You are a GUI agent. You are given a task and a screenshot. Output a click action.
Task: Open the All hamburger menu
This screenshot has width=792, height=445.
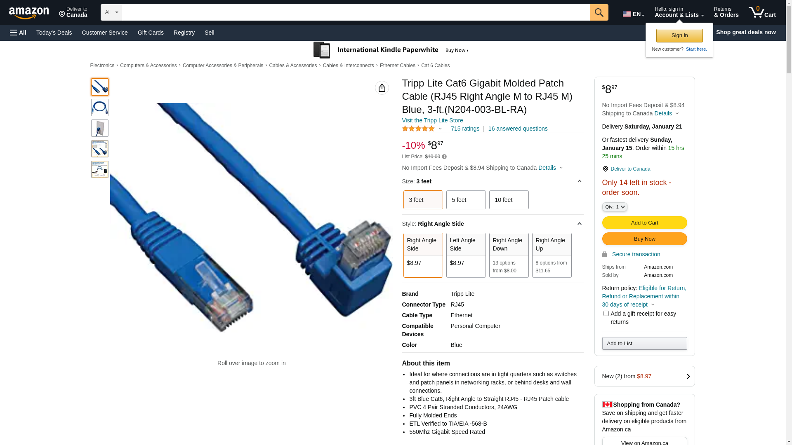18,33
